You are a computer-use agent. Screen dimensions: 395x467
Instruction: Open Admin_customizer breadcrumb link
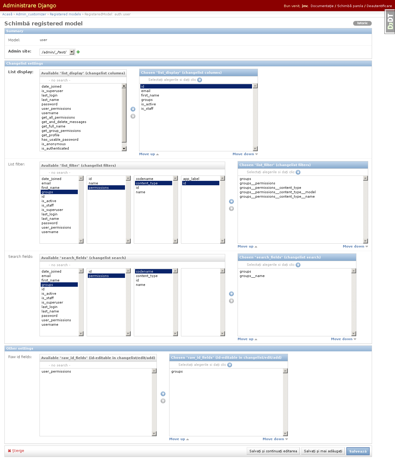coord(31,14)
